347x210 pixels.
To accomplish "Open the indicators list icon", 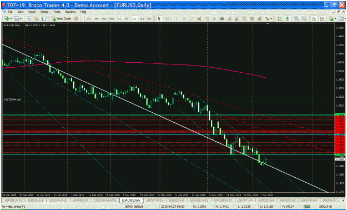I will coord(331,19).
